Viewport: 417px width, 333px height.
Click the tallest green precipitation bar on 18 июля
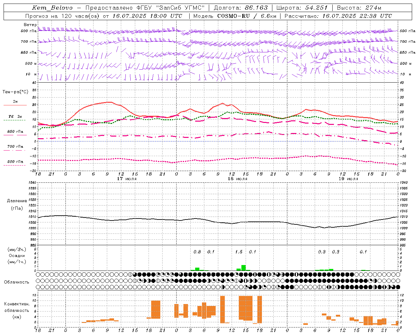[243, 268]
